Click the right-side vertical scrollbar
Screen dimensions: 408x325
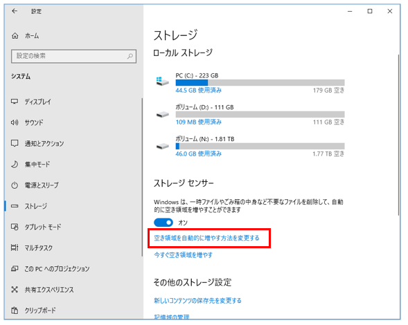[398, 135]
